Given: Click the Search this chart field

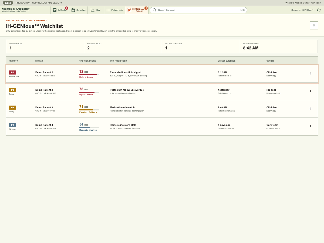Looking at the screenshot, I should [x=198, y=10].
